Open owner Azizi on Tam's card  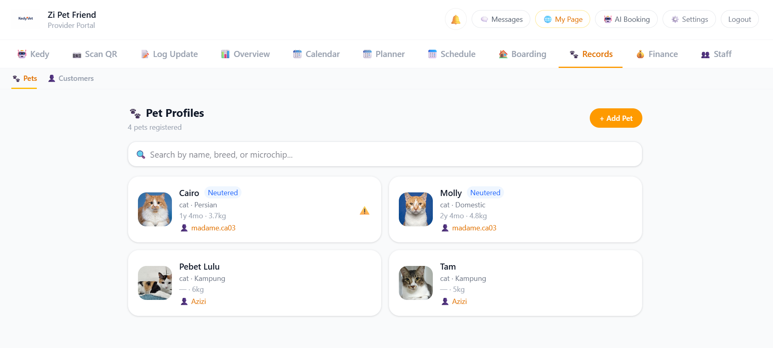[460, 302]
